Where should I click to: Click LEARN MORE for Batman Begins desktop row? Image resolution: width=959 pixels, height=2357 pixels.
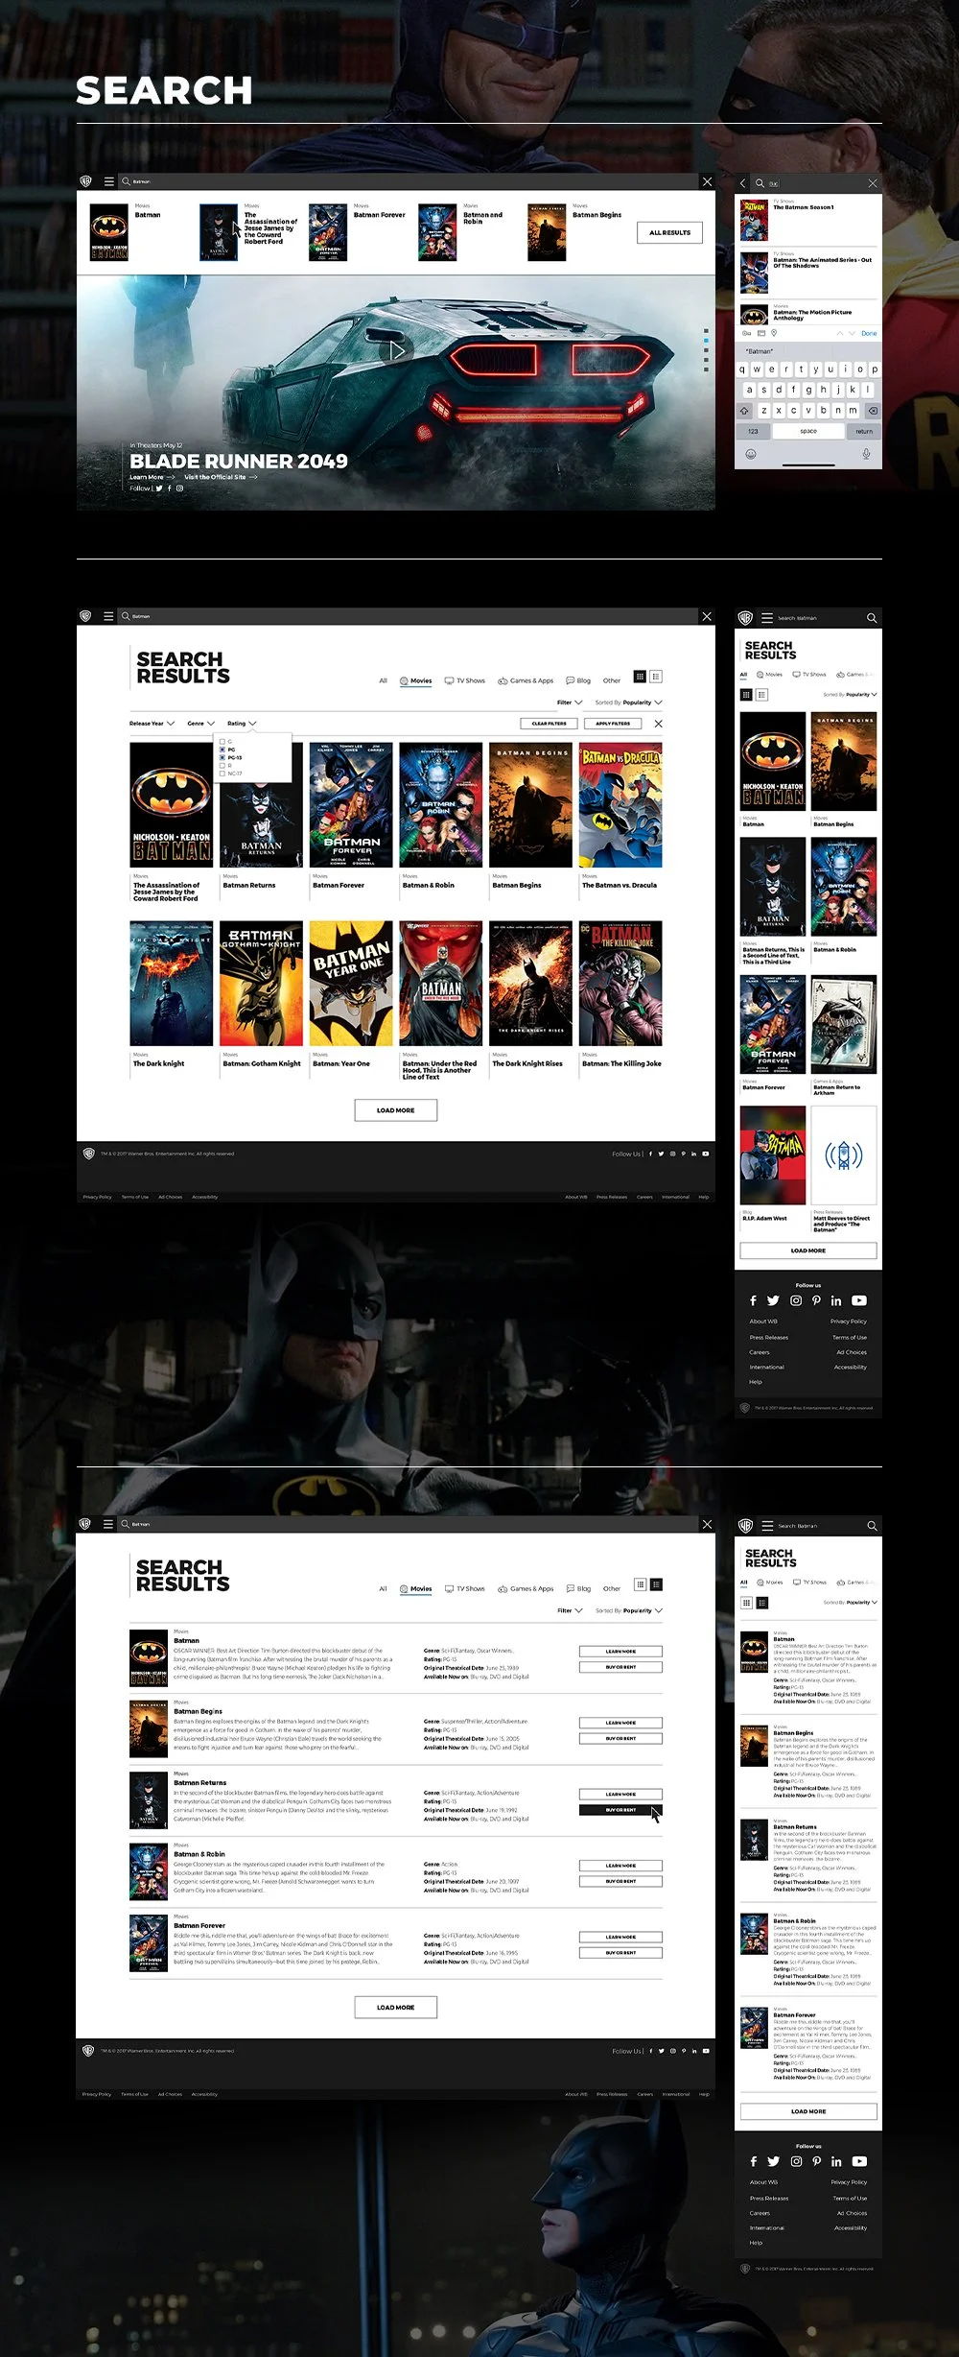620,1723
